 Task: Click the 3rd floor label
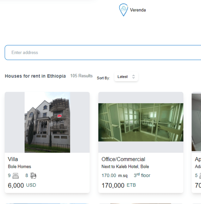(142, 175)
